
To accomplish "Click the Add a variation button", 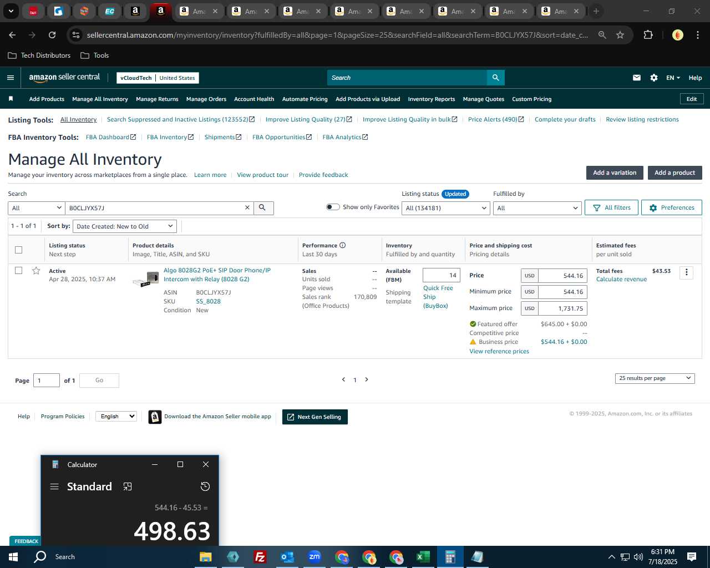I will point(615,173).
